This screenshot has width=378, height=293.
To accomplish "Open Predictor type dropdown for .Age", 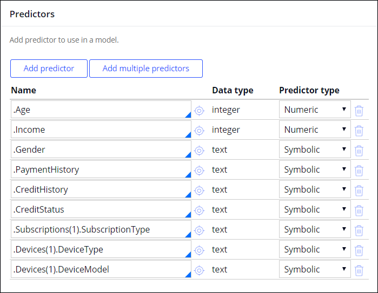I will pos(315,110).
